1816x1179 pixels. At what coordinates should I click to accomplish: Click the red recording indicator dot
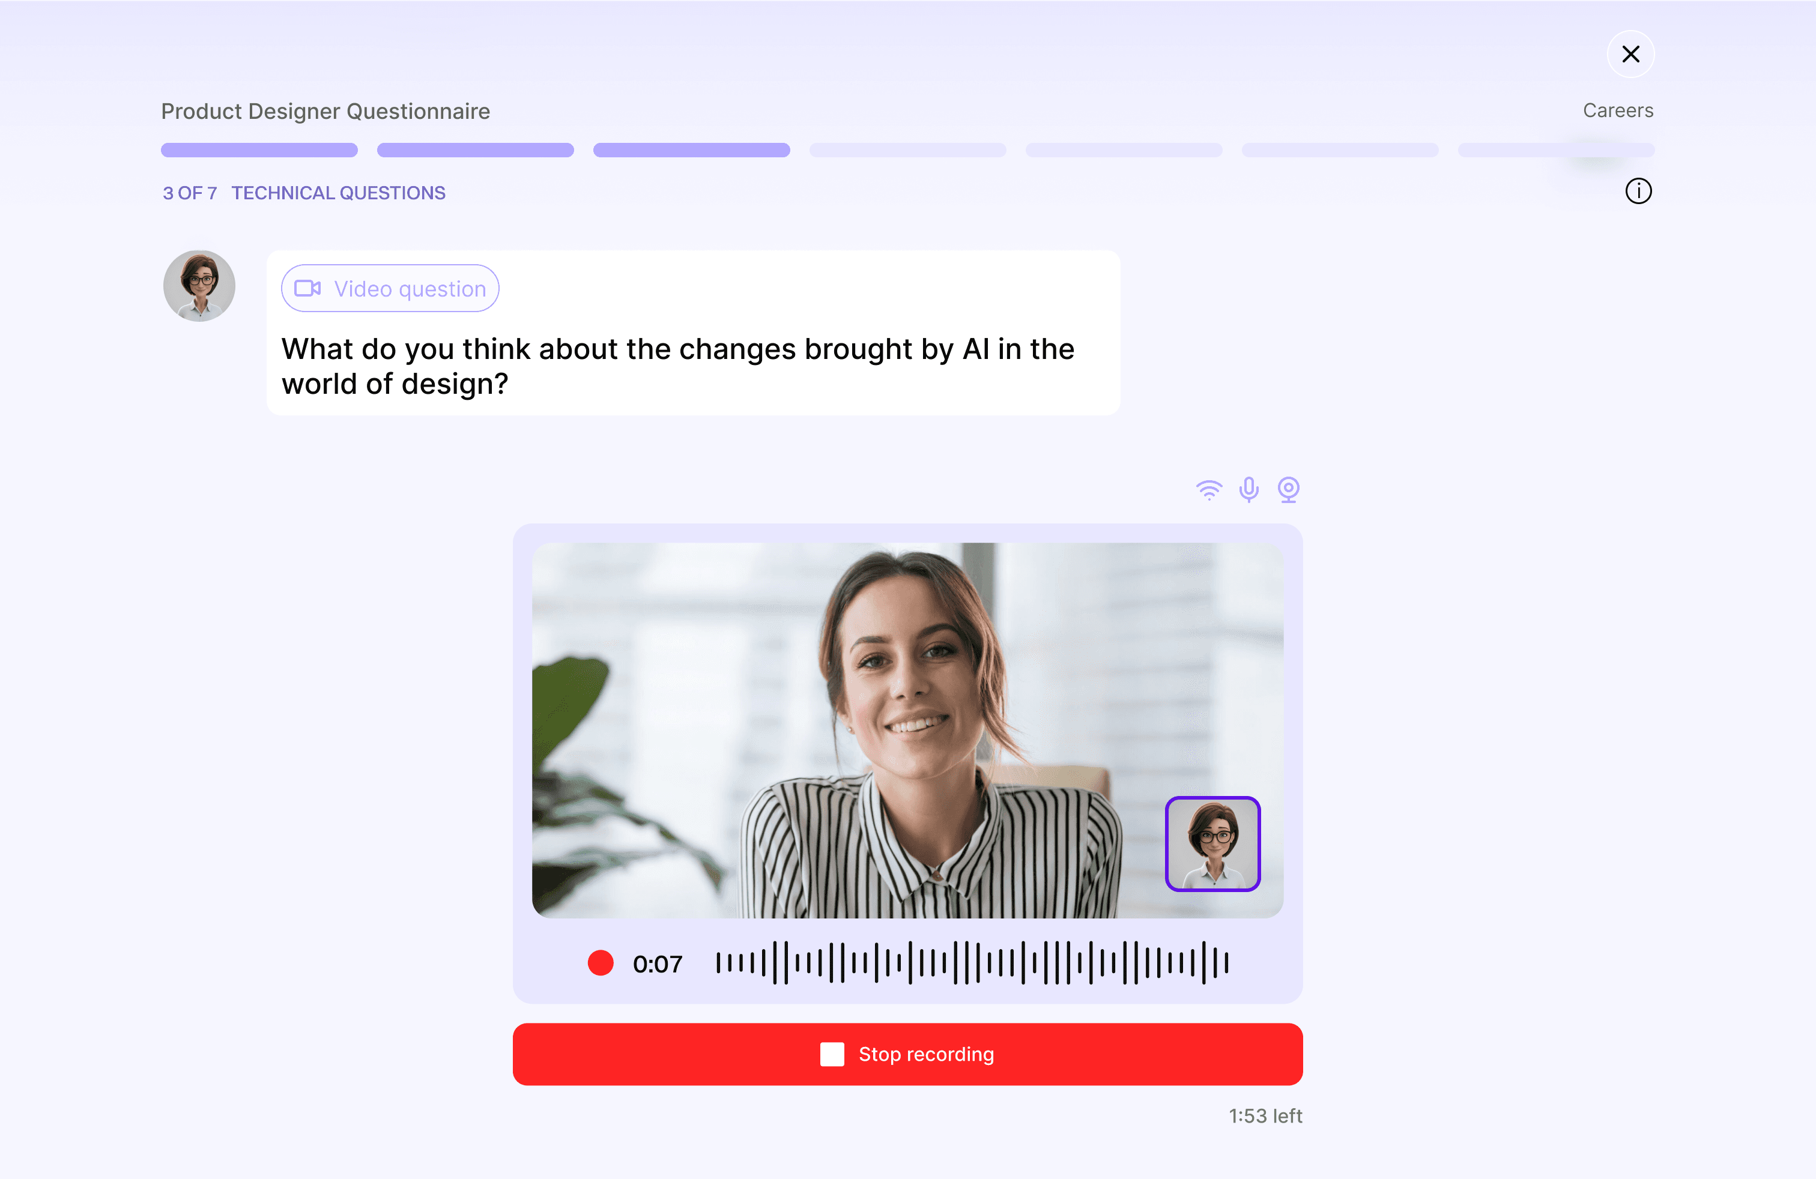(601, 962)
